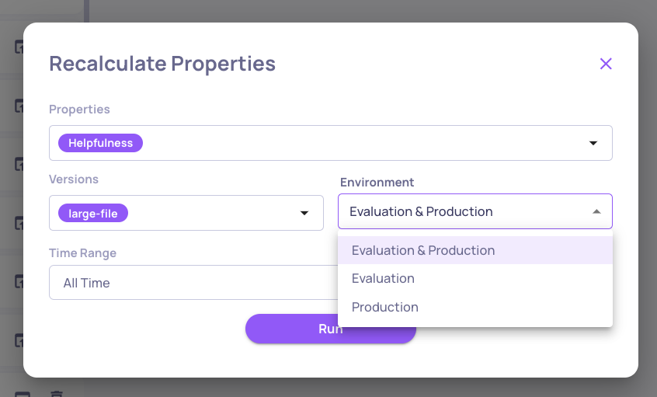The width and height of the screenshot is (657, 397).
Task: Click the trash icon behind the dialog
Action: [56, 394]
